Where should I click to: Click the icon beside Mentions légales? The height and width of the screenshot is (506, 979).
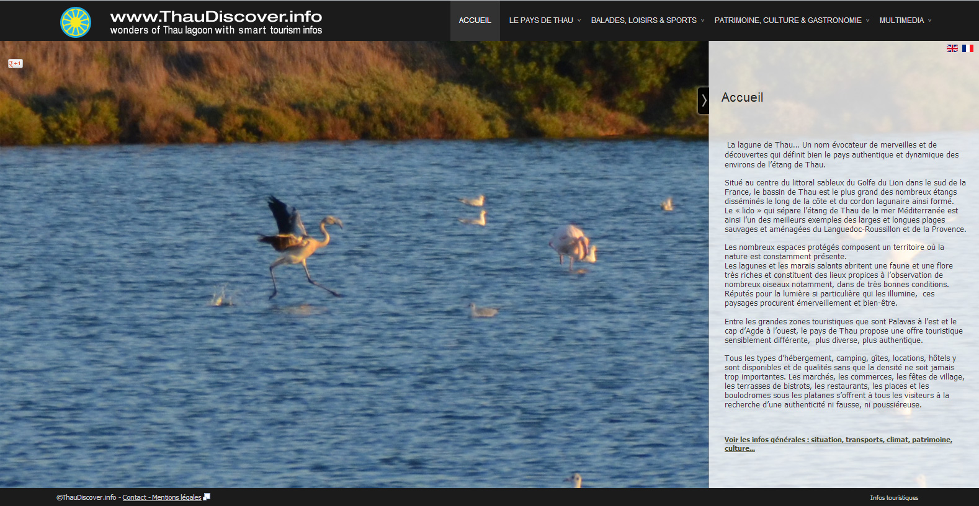pos(207,497)
